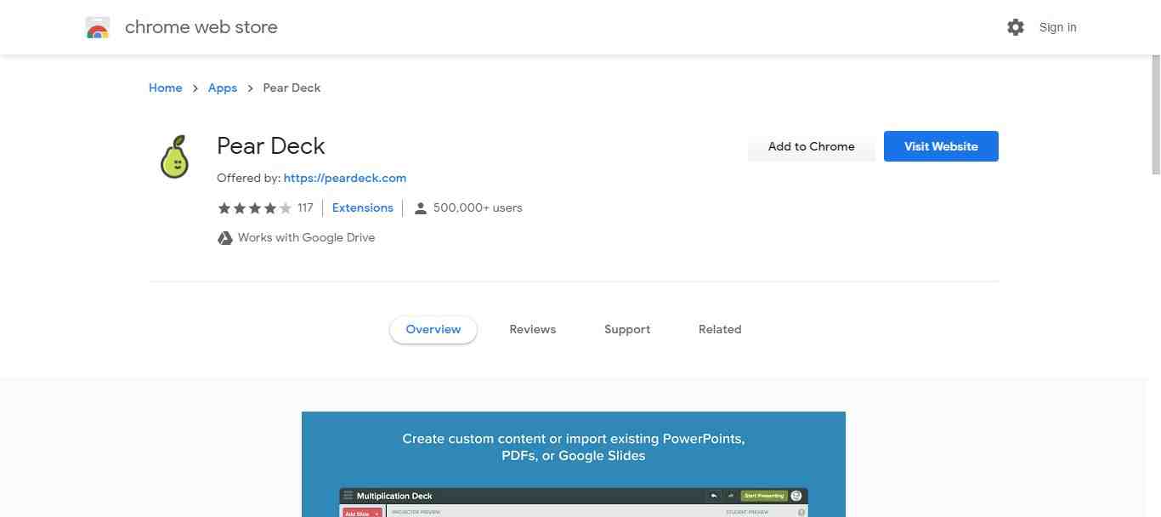This screenshot has width=1161, height=517.
Task: Click the lock icon beside Student Preview
Action: pos(800,512)
